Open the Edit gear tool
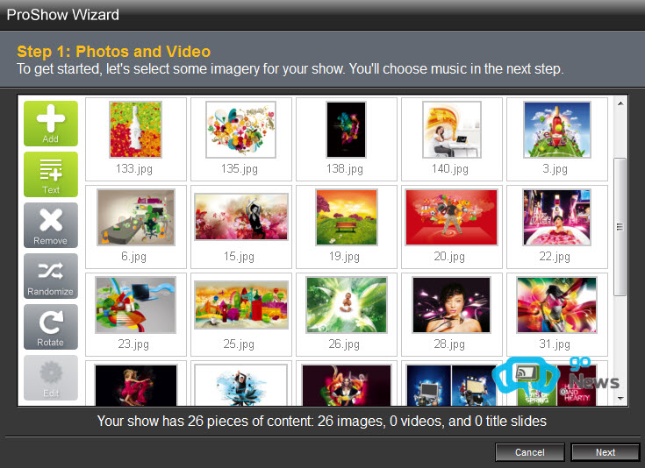 tap(51, 378)
